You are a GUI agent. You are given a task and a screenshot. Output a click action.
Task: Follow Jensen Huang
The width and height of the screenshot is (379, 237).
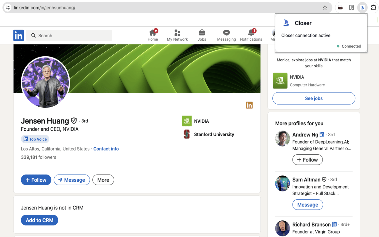tap(36, 180)
